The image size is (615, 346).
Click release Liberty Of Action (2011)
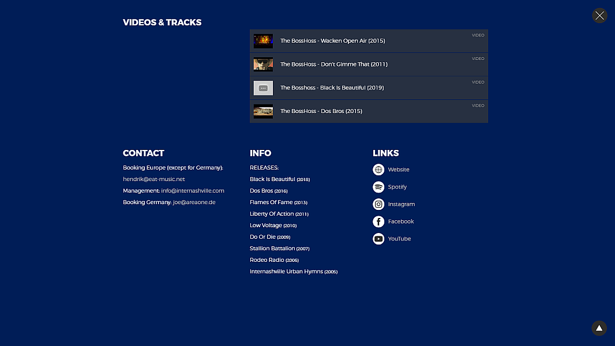[x=279, y=214]
